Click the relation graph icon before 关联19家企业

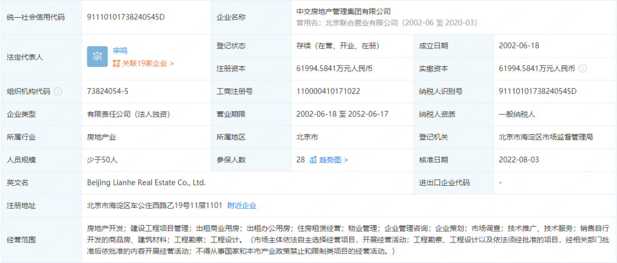coord(117,63)
